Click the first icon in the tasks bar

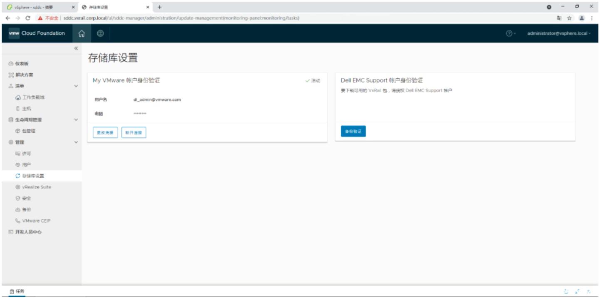coord(566,292)
